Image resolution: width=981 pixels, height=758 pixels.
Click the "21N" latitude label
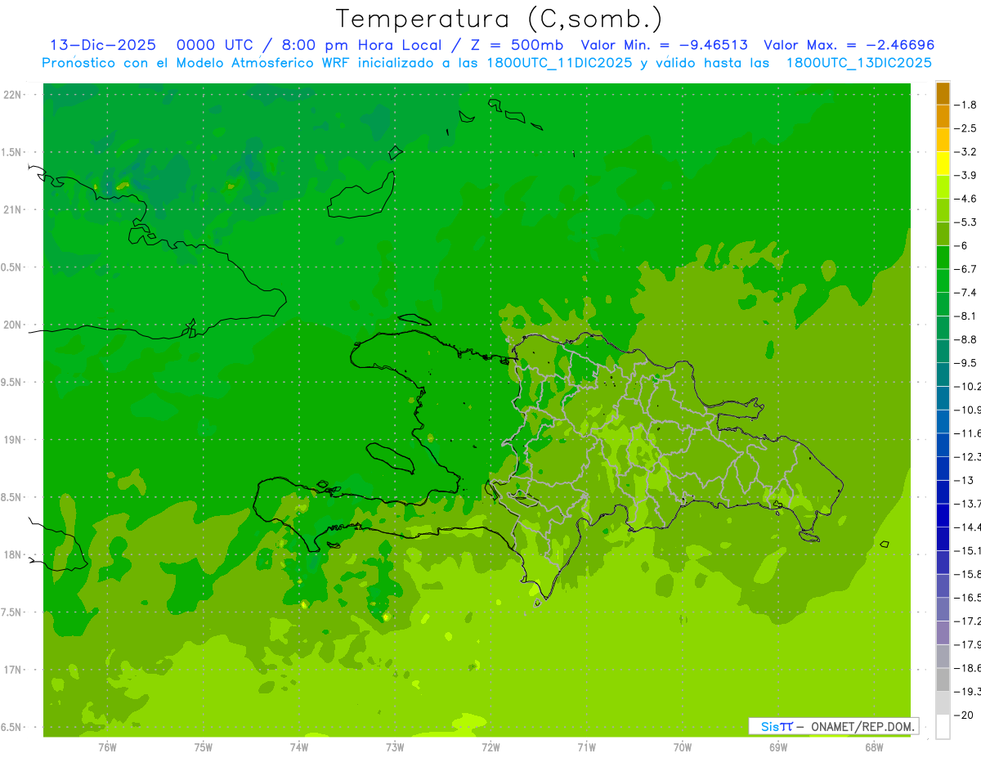[12, 209]
